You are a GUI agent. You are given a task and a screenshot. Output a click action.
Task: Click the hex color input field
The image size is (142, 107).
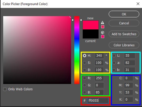tap(98, 100)
